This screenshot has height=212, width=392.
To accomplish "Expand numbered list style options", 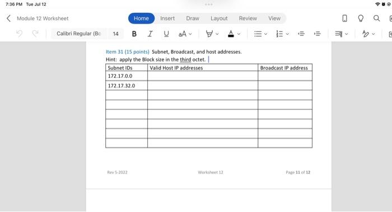I will (x=287, y=34).
